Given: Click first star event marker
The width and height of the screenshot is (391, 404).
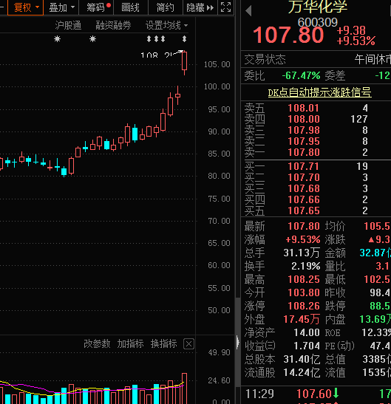Looking at the screenshot, I should click(57, 39).
